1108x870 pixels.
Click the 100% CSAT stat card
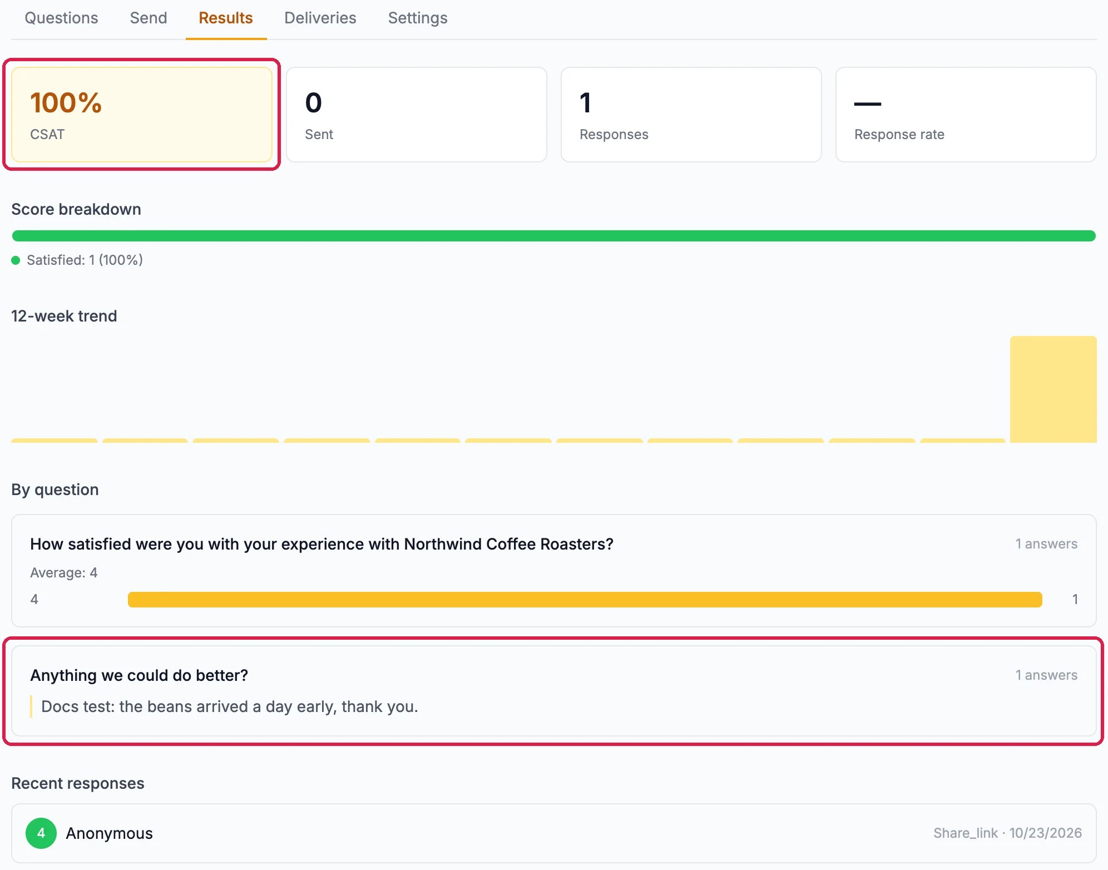(142, 115)
